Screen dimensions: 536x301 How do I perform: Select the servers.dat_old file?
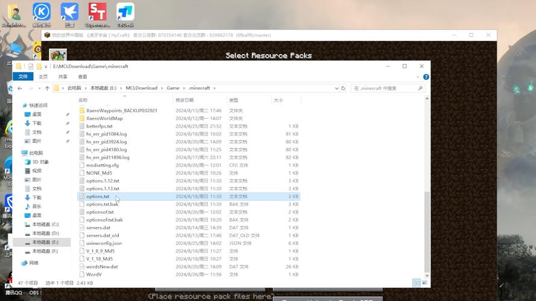coord(102,235)
